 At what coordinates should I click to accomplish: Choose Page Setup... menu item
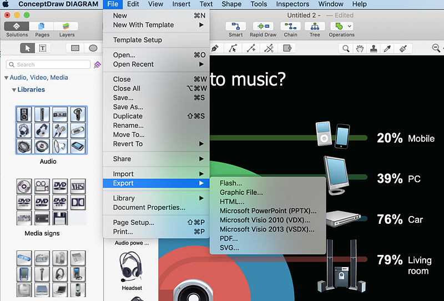(156, 223)
